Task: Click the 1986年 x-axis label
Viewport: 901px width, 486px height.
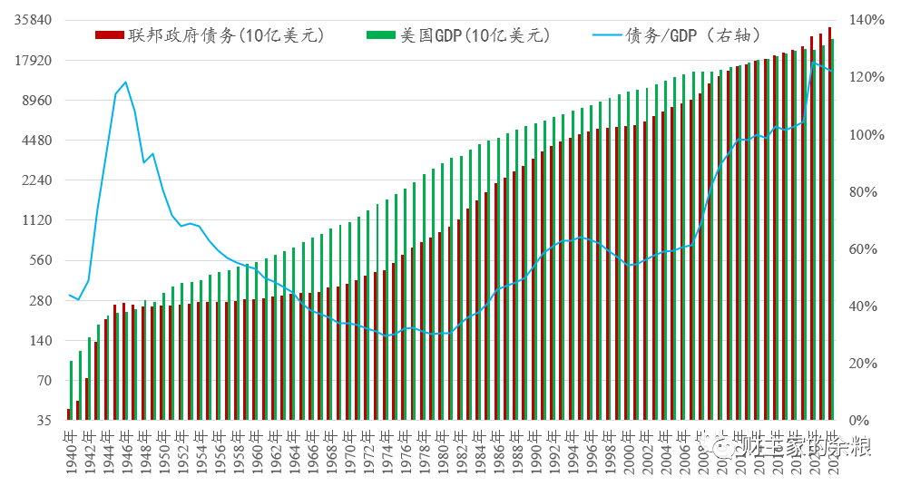Action: [499, 452]
